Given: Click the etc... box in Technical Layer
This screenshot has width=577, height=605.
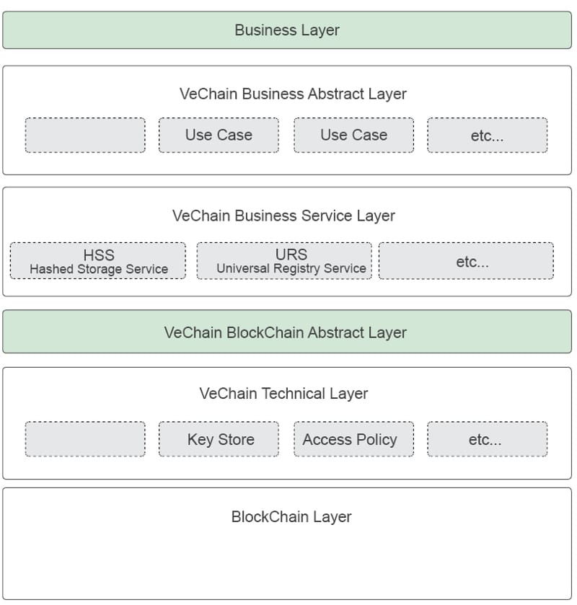Looking at the screenshot, I should click(487, 439).
